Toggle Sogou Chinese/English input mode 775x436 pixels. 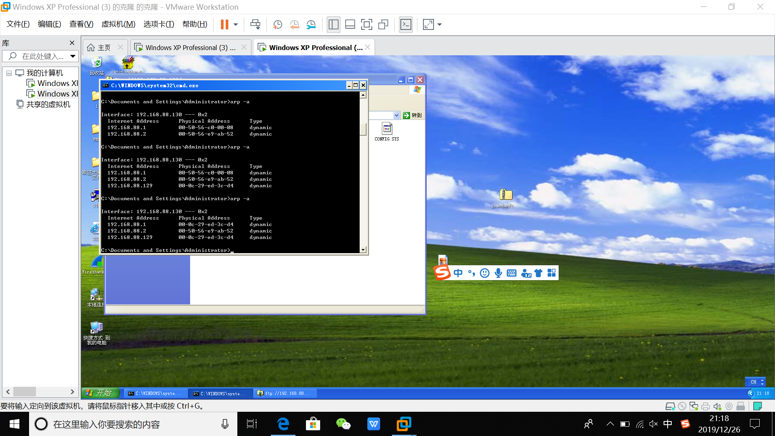point(458,273)
